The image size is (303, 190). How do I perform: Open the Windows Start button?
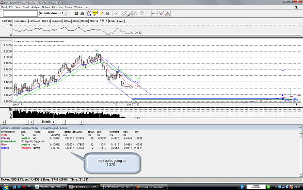pos(5,187)
